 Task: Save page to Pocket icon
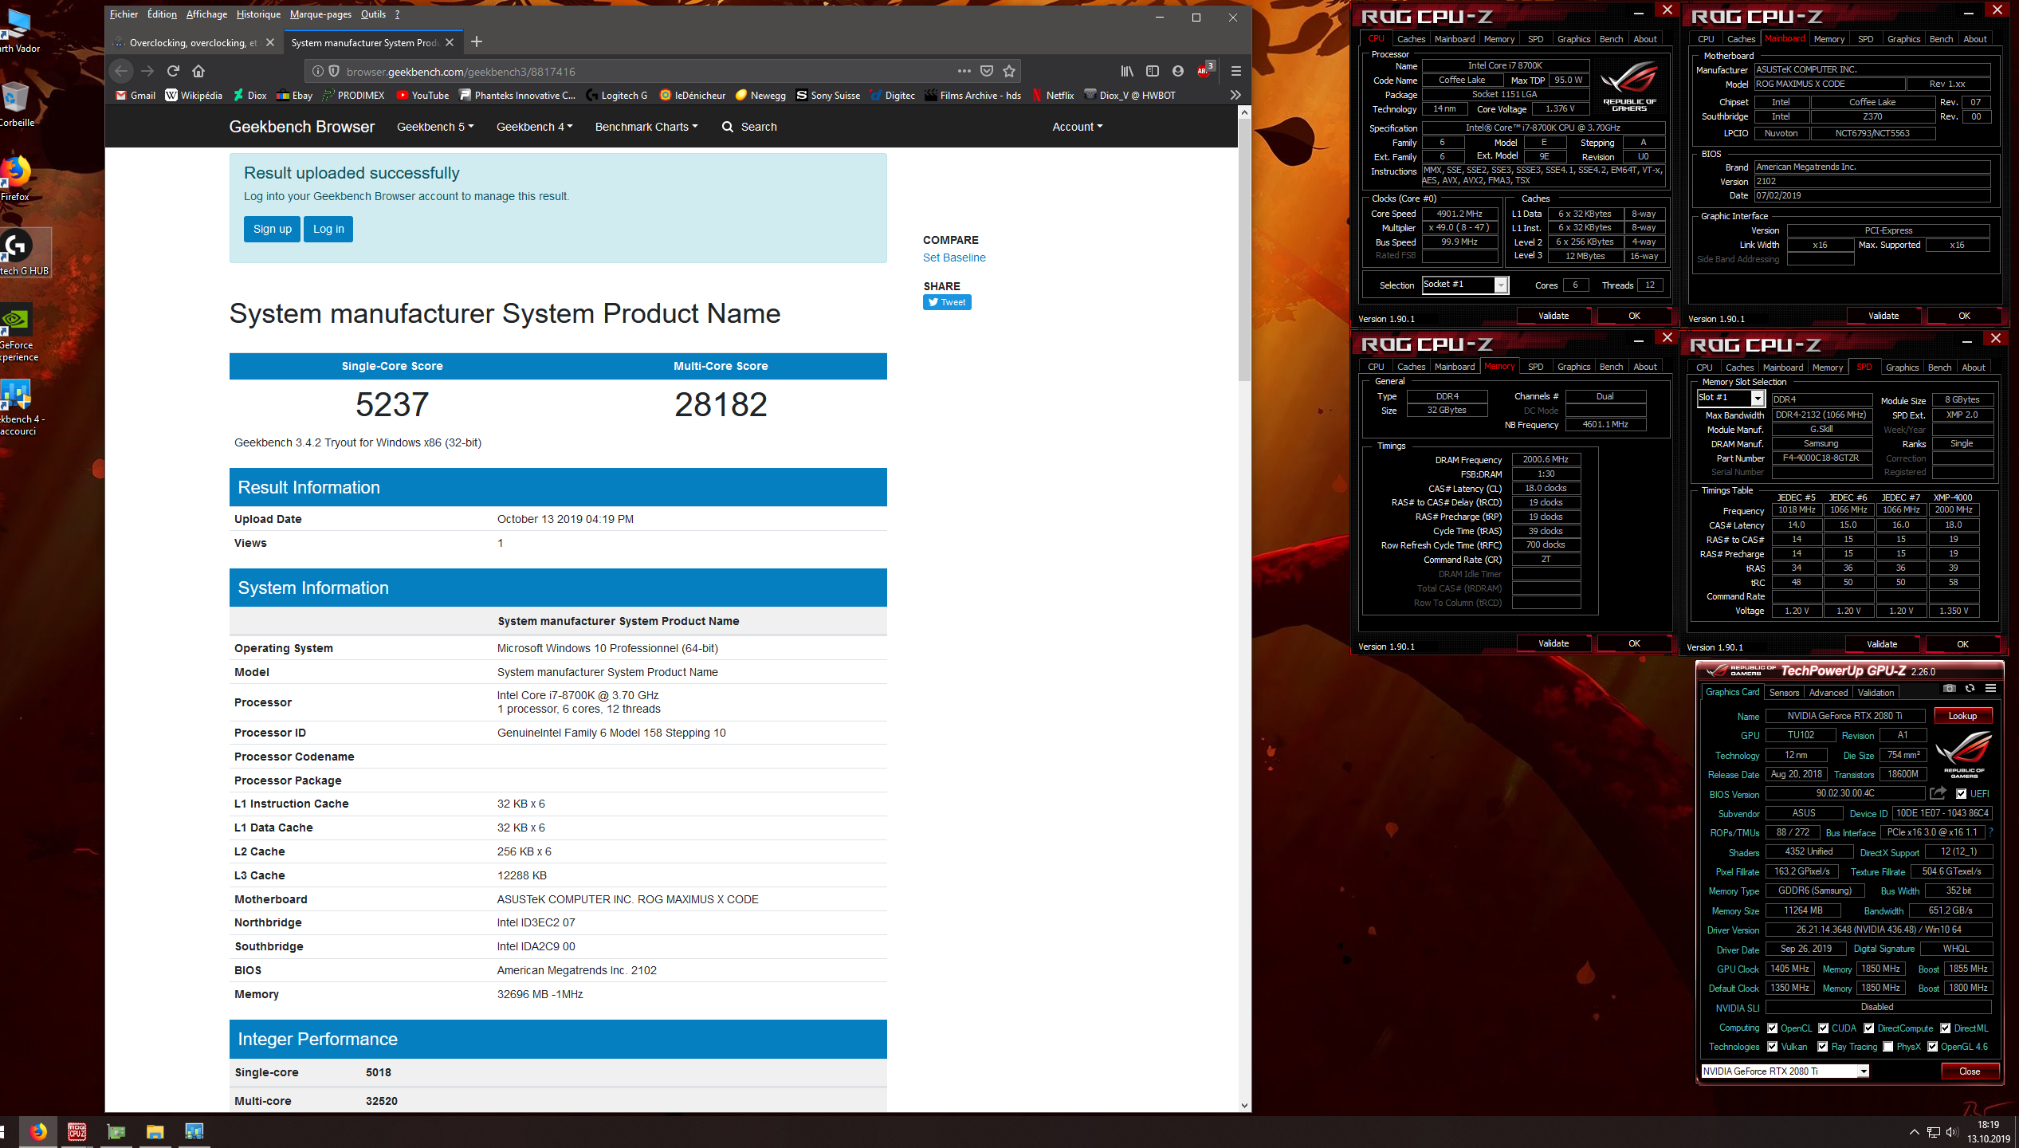point(987,71)
